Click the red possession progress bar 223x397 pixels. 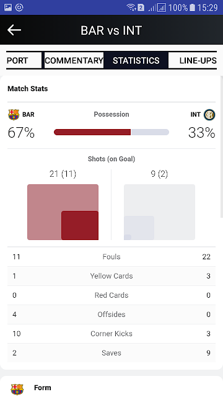tap(92, 132)
